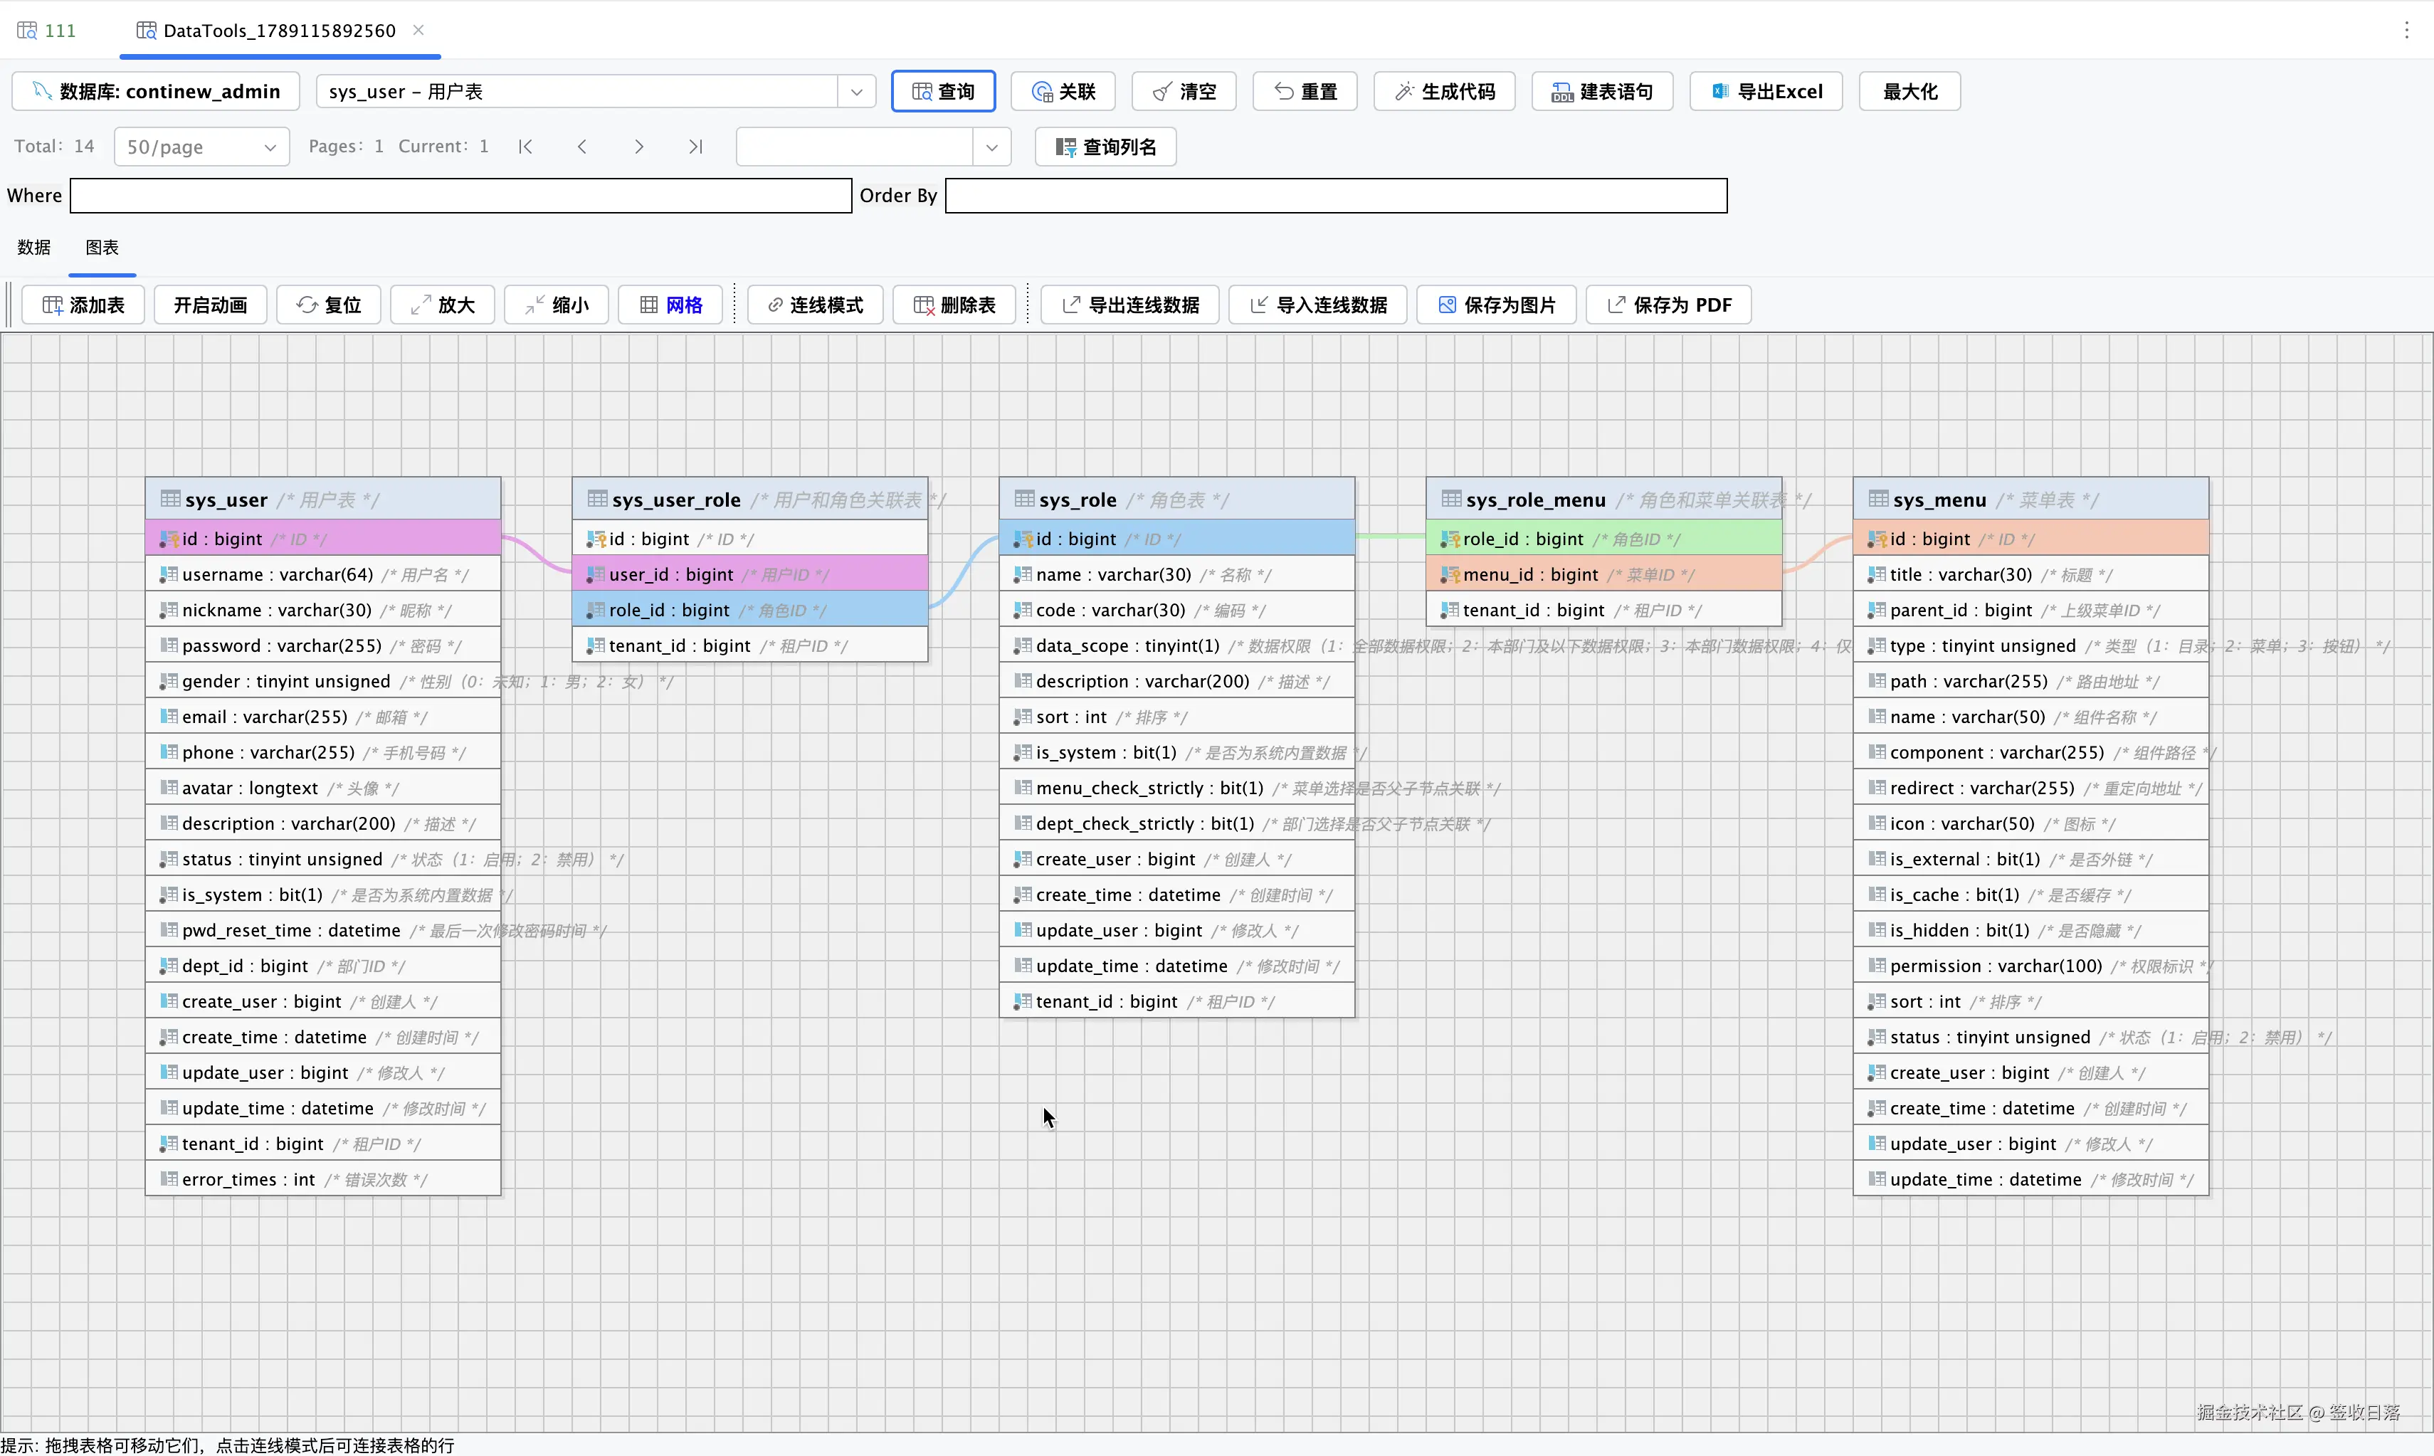Go to previous page arrow

(x=583, y=147)
